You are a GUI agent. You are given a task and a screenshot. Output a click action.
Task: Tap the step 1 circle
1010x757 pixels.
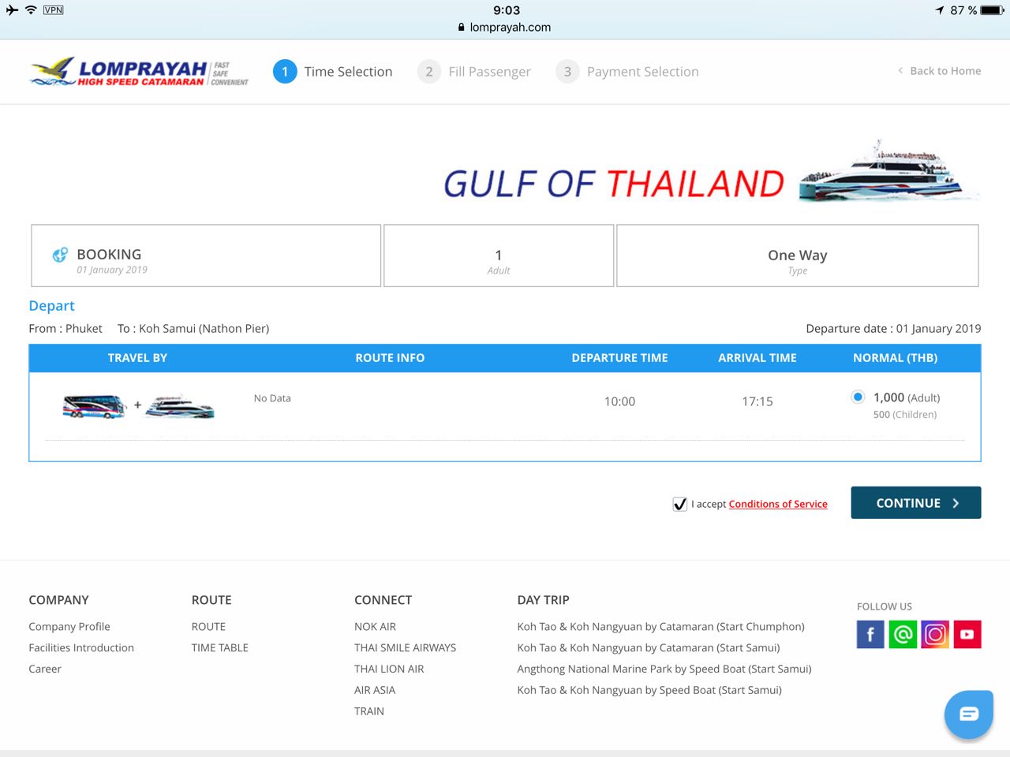pyautogui.click(x=285, y=71)
